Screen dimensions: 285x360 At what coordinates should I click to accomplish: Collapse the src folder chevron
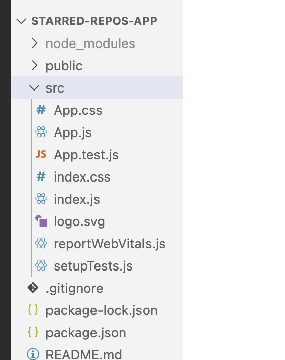tap(34, 87)
